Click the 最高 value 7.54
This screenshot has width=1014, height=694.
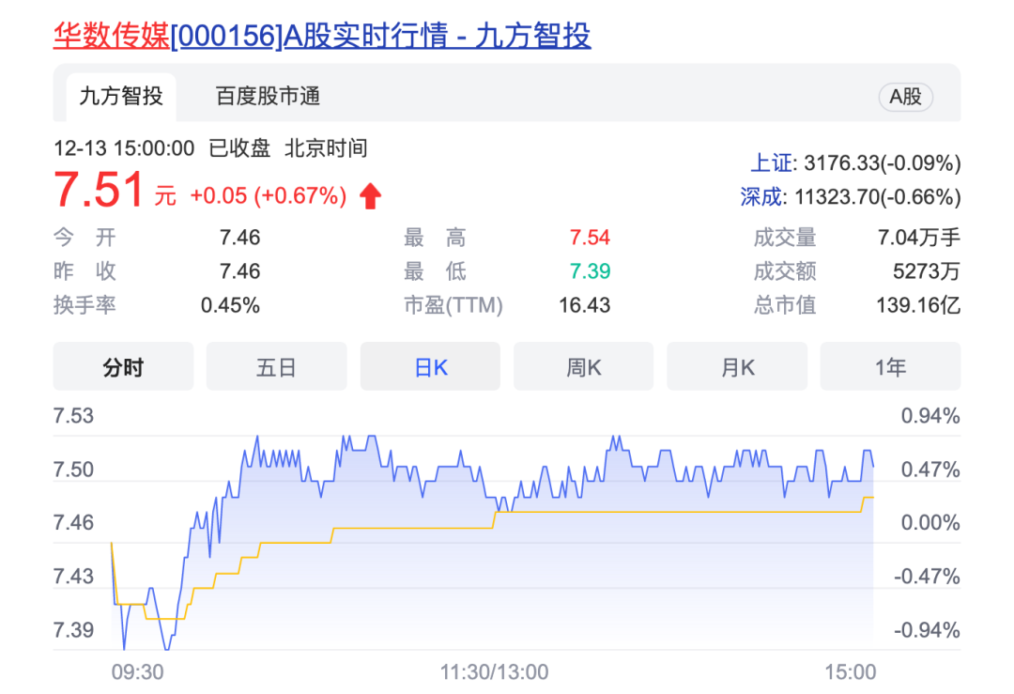590,238
